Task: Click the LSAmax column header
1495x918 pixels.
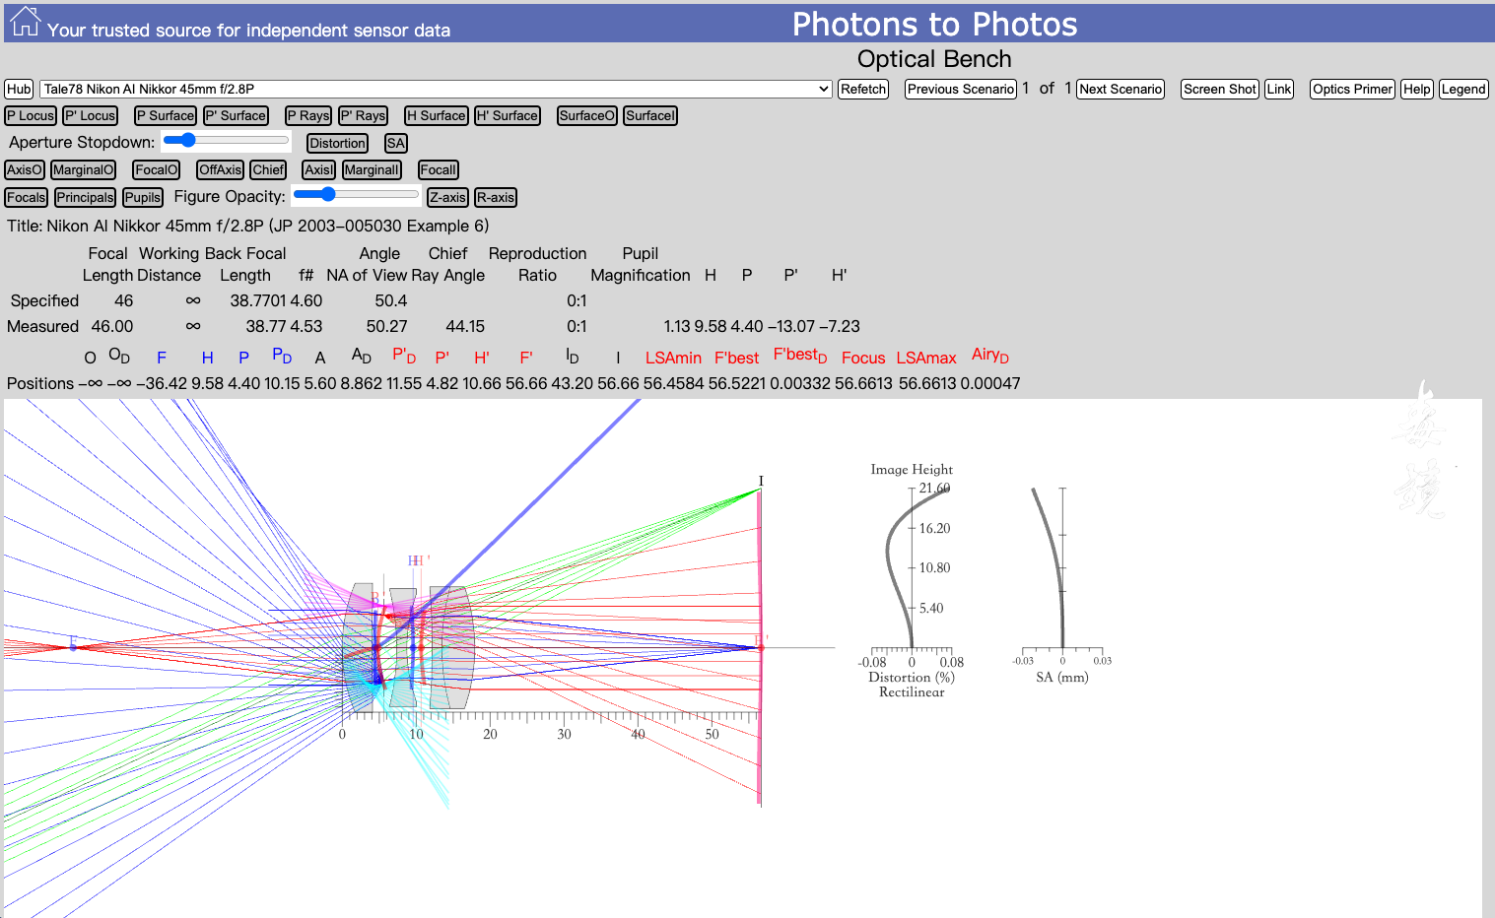Action: [926, 358]
